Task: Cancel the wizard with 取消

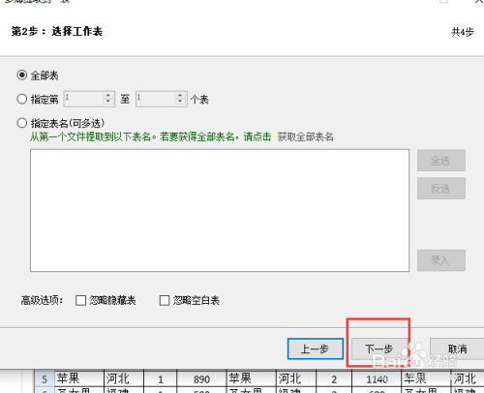Action: (457, 348)
